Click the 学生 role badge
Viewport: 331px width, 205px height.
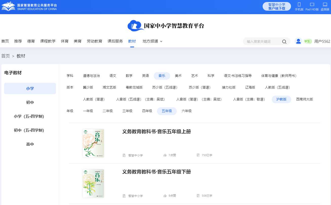tap(307, 41)
